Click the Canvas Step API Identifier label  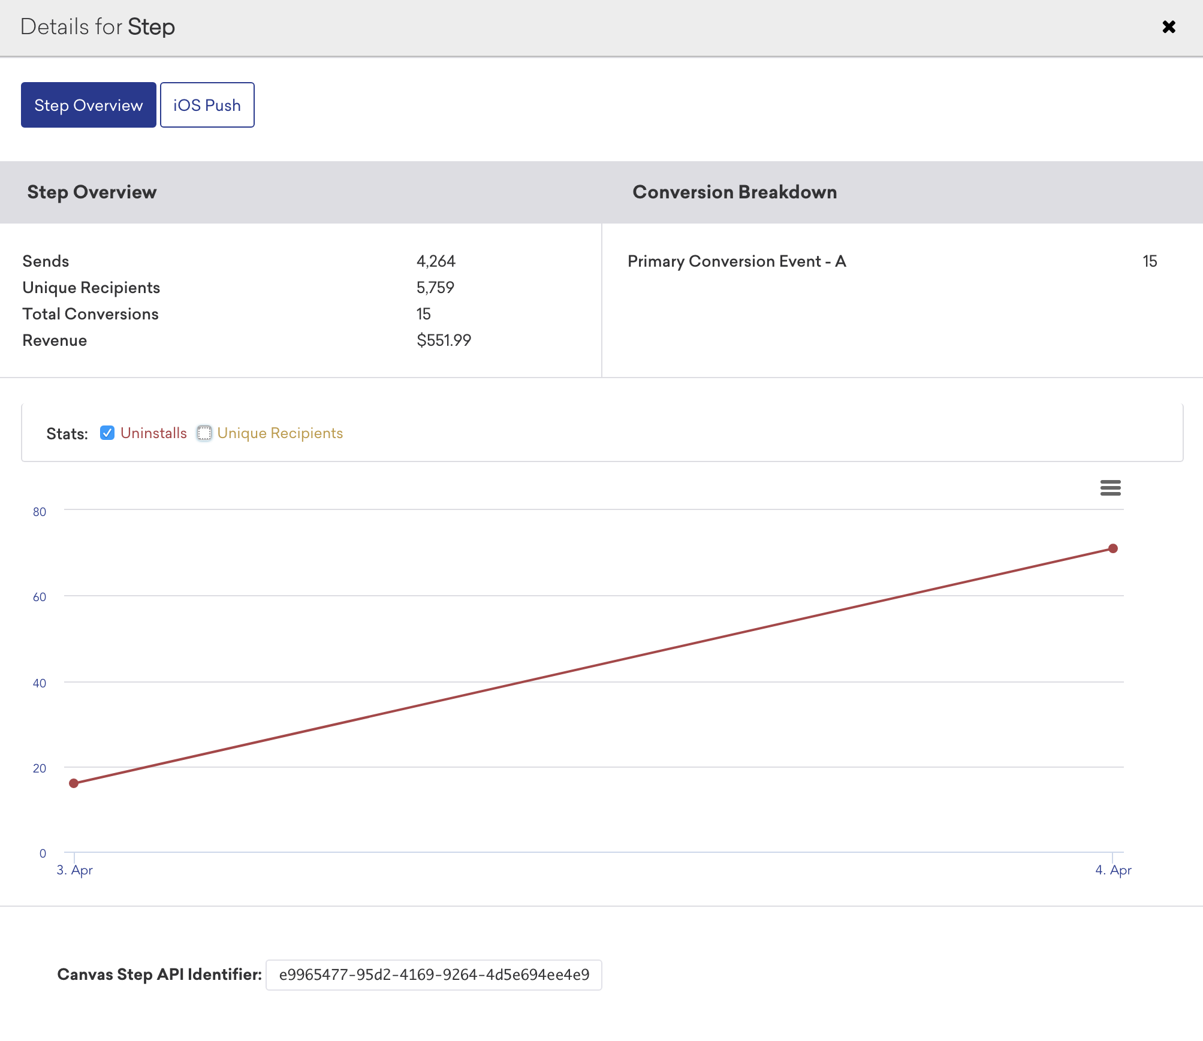tap(159, 974)
